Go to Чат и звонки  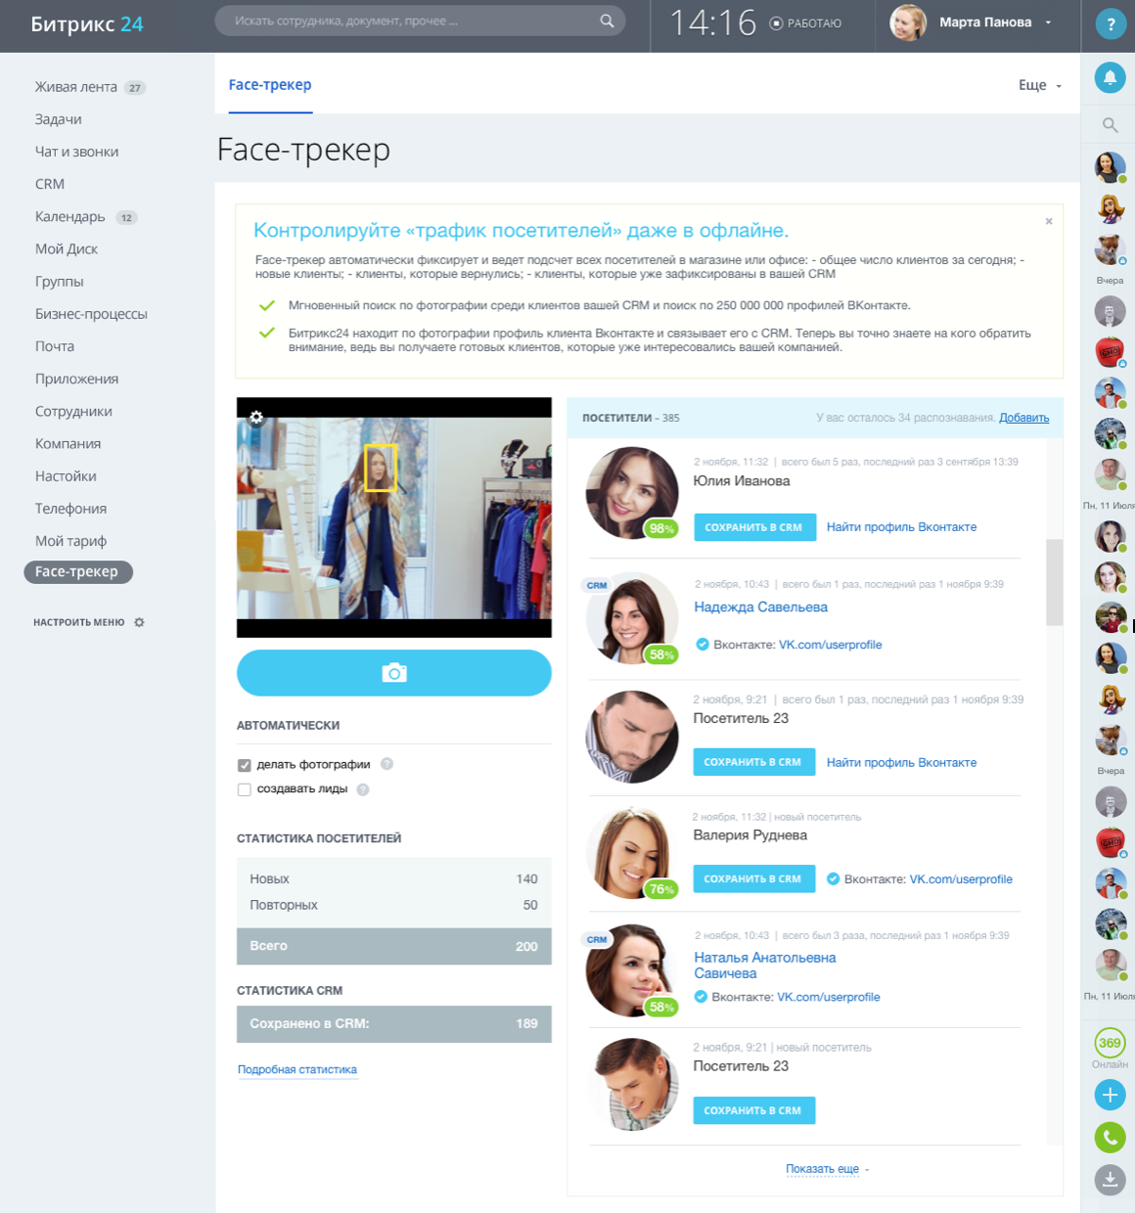pyautogui.click(x=77, y=152)
